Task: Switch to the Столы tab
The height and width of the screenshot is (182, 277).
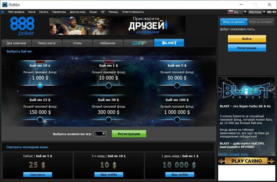Action: (x=78, y=43)
